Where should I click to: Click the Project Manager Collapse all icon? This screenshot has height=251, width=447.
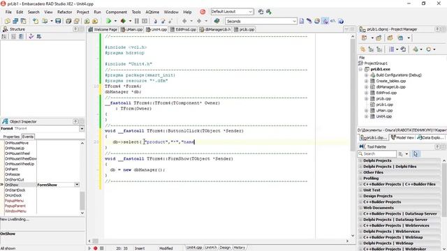coord(379,50)
